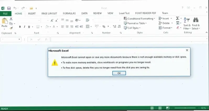
Task: Toggle Italic formatting
Action: tap(24, 27)
